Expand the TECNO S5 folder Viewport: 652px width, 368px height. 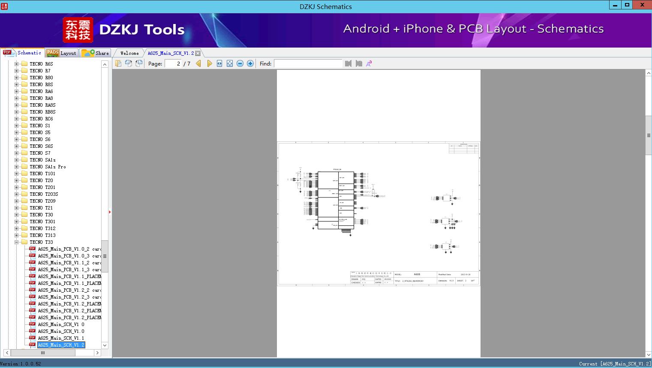tap(16, 132)
